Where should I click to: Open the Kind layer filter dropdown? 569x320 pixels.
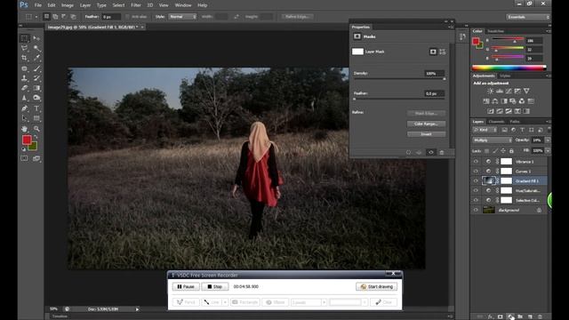pos(485,130)
